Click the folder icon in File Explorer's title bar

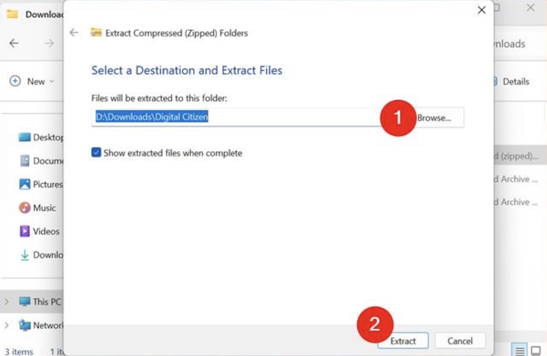(13, 14)
